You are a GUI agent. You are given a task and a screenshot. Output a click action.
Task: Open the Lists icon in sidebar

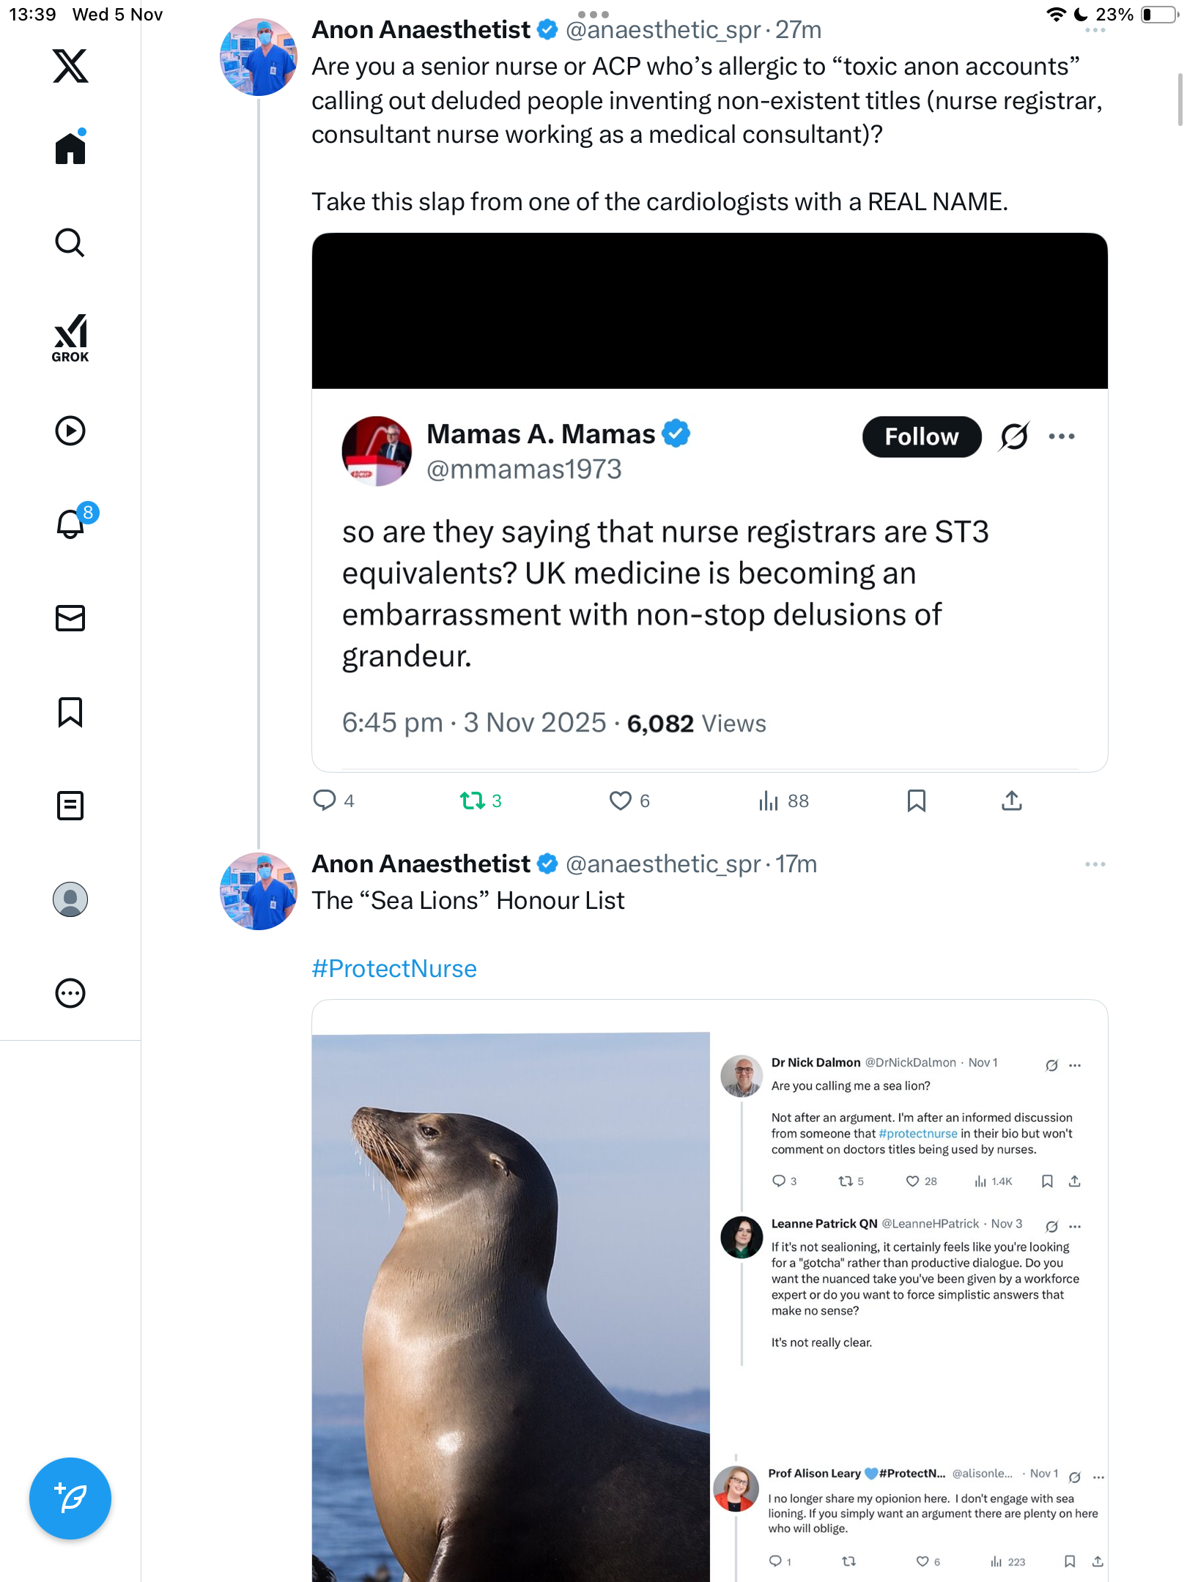point(70,806)
